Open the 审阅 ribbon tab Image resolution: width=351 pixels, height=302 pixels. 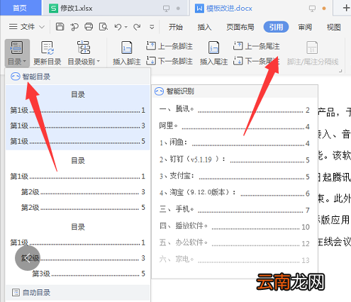(305, 27)
